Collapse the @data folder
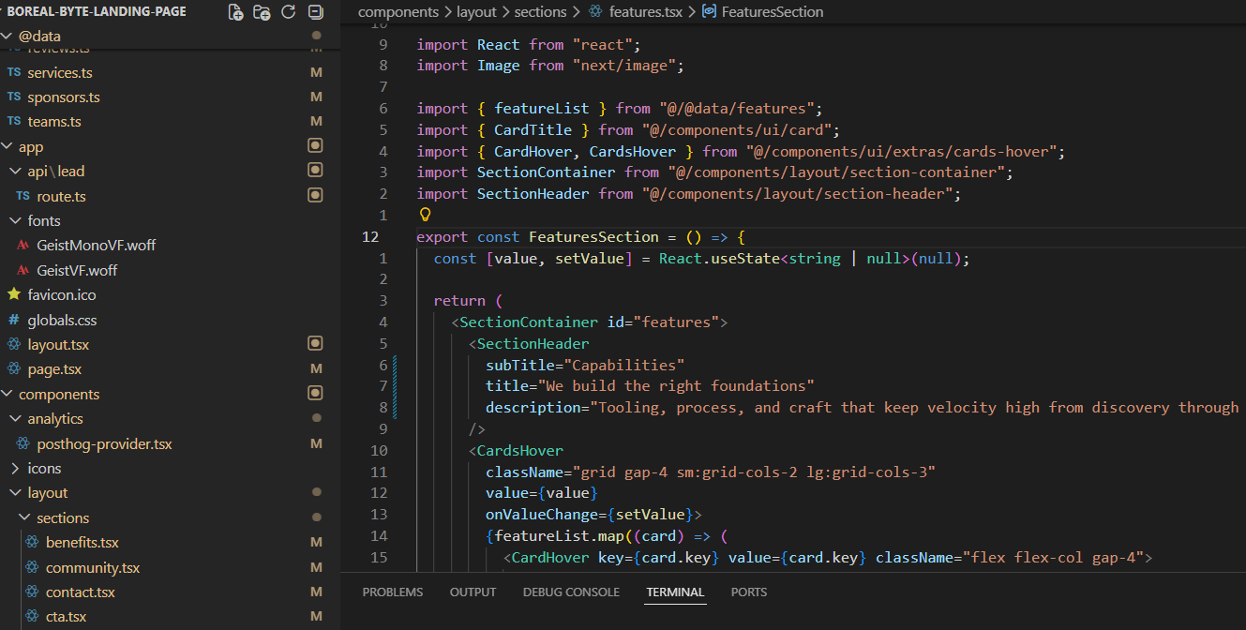The width and height of the screenshot is (1246, 630). pyautogui.click(x=7, y=37)
